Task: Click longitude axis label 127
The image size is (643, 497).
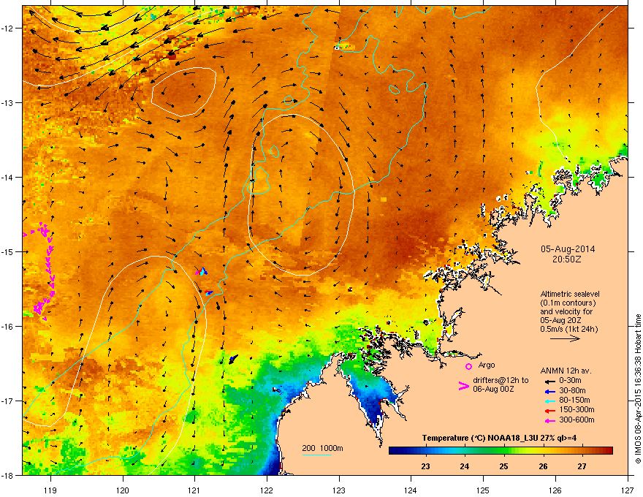Action: [627, 490]
